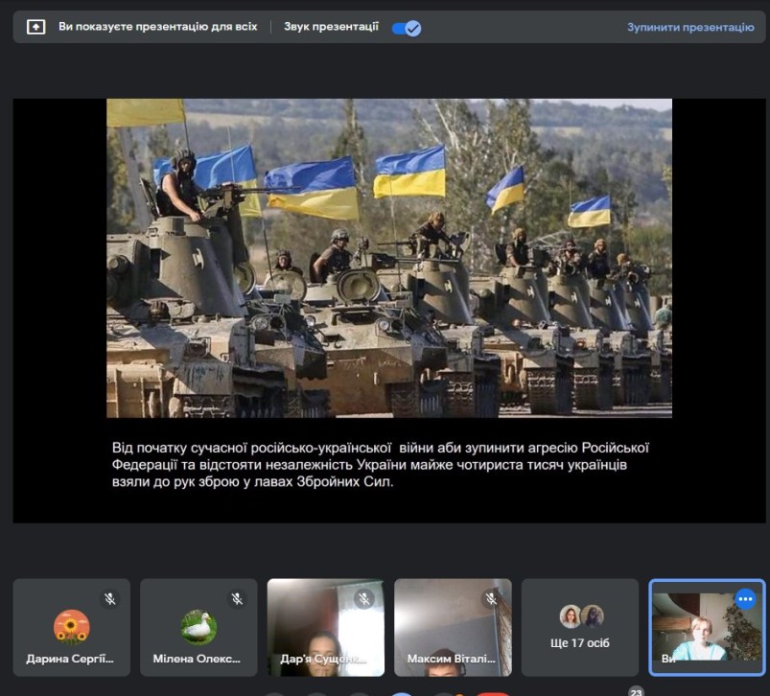Click the tank convoy image in the slide
Image resolution: width=770 pixels, height=696 pixels.
coord(388,258)
